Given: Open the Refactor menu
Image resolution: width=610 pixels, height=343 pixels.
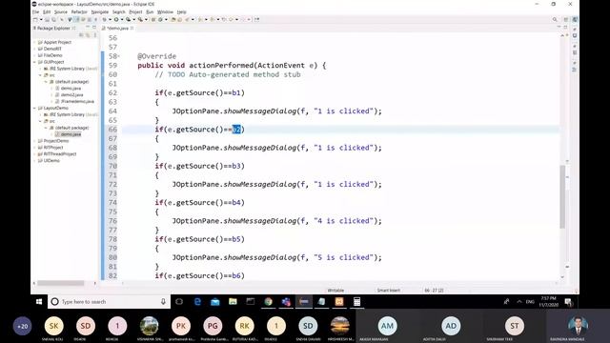Looking at the screenshot, I should (x=79, y=12).
